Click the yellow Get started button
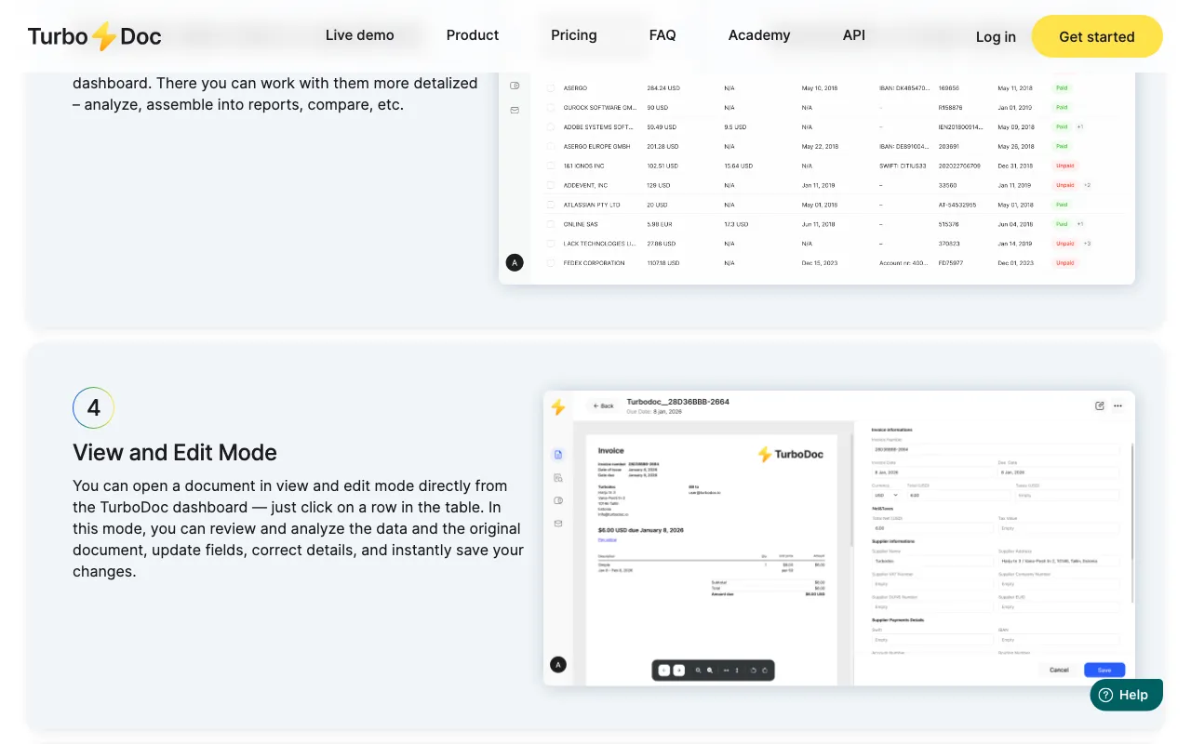Screen dimensions: 1191x744 coord(1097,36)
